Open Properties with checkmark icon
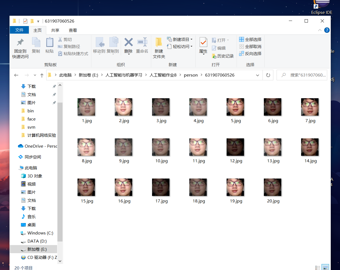The height and width of the screenshot is (270, 340). [203, 46]
